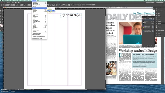The height and width of the screenshot is (93, 165).
Task: Click the Apple menu icon
Action: tap(2, 1)
